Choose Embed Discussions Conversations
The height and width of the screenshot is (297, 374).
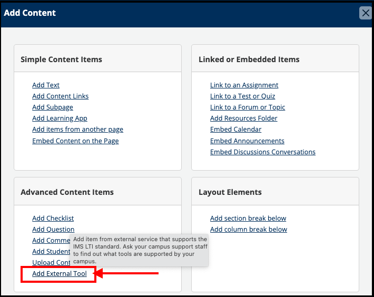263,152
